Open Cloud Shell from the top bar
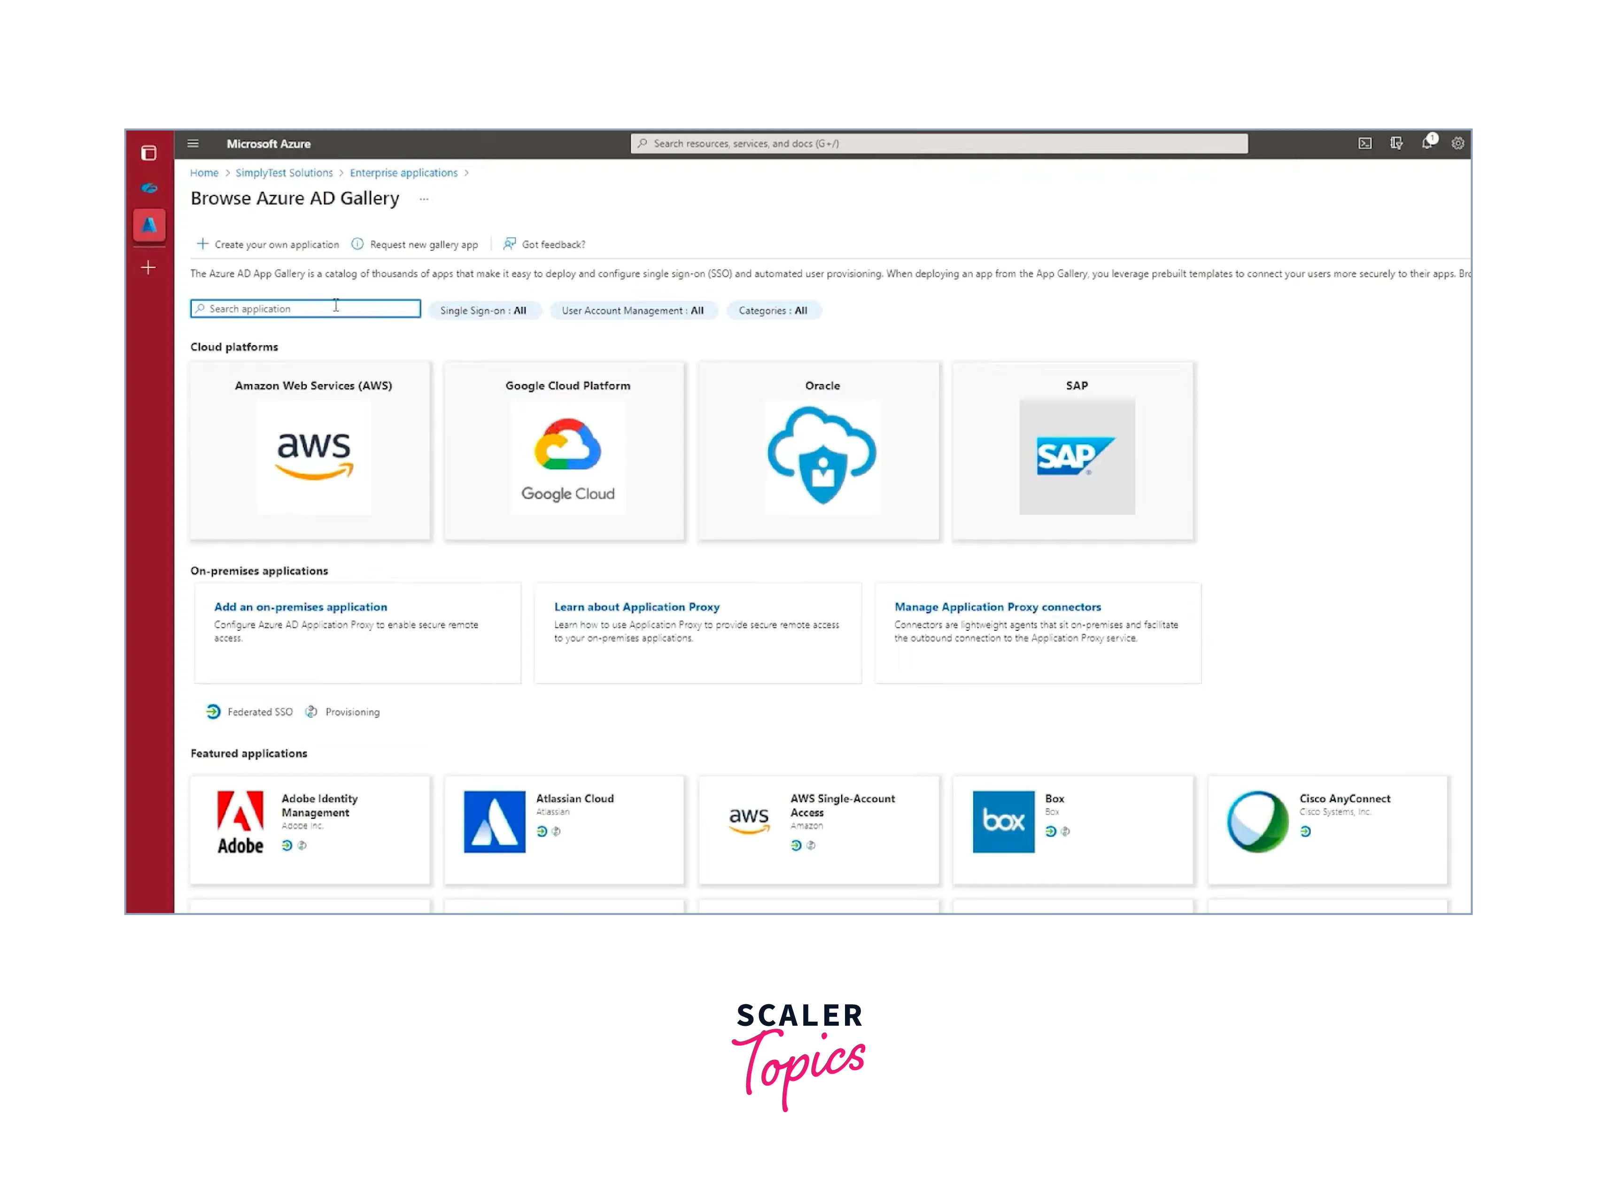1597x1202 pixels. click(1364, 143)
